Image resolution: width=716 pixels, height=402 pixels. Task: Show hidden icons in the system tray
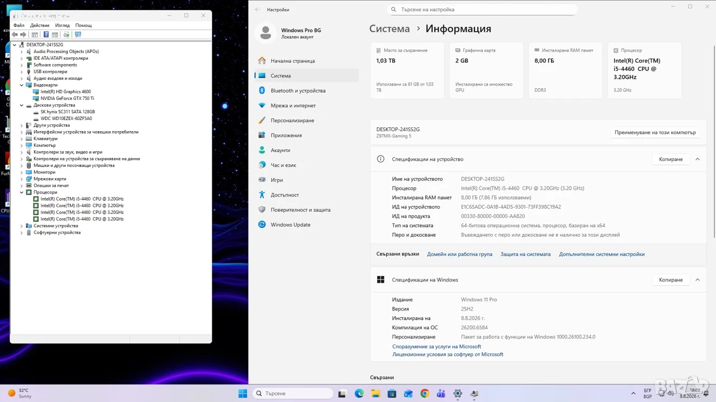click(x=633, y=394)
